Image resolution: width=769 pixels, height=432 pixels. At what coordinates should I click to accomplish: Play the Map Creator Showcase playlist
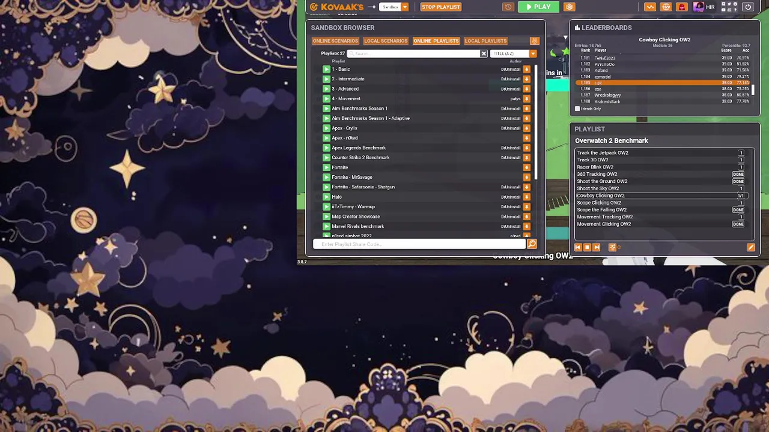[x=326, y=217]
